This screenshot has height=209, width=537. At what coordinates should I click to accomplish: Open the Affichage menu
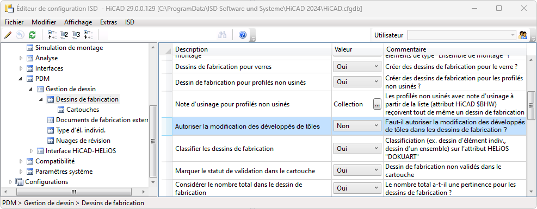click(x=78, y=22)
